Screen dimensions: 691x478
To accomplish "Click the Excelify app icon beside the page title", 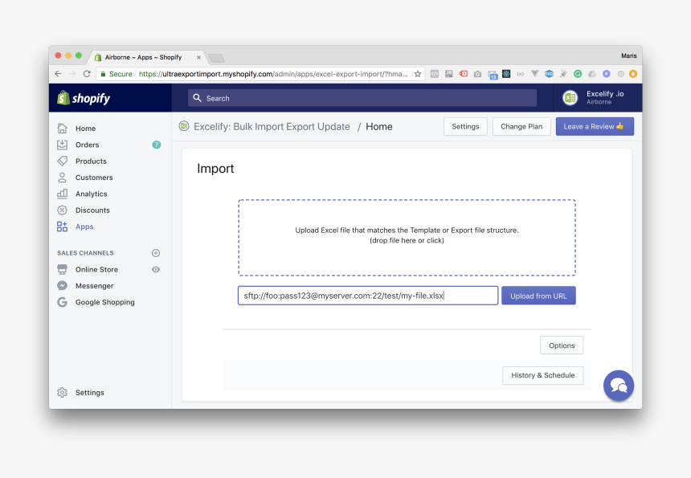I will coord(184,126).
